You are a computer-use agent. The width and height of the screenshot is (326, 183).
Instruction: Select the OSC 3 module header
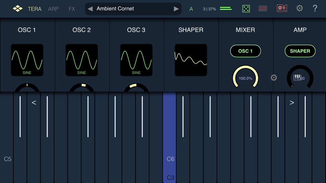[136, 30]
